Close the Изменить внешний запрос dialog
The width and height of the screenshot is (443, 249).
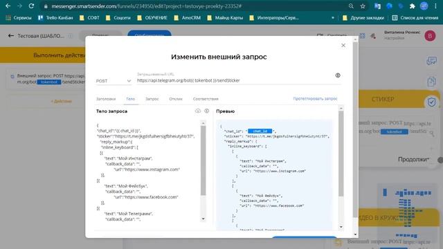pos(343,45)
